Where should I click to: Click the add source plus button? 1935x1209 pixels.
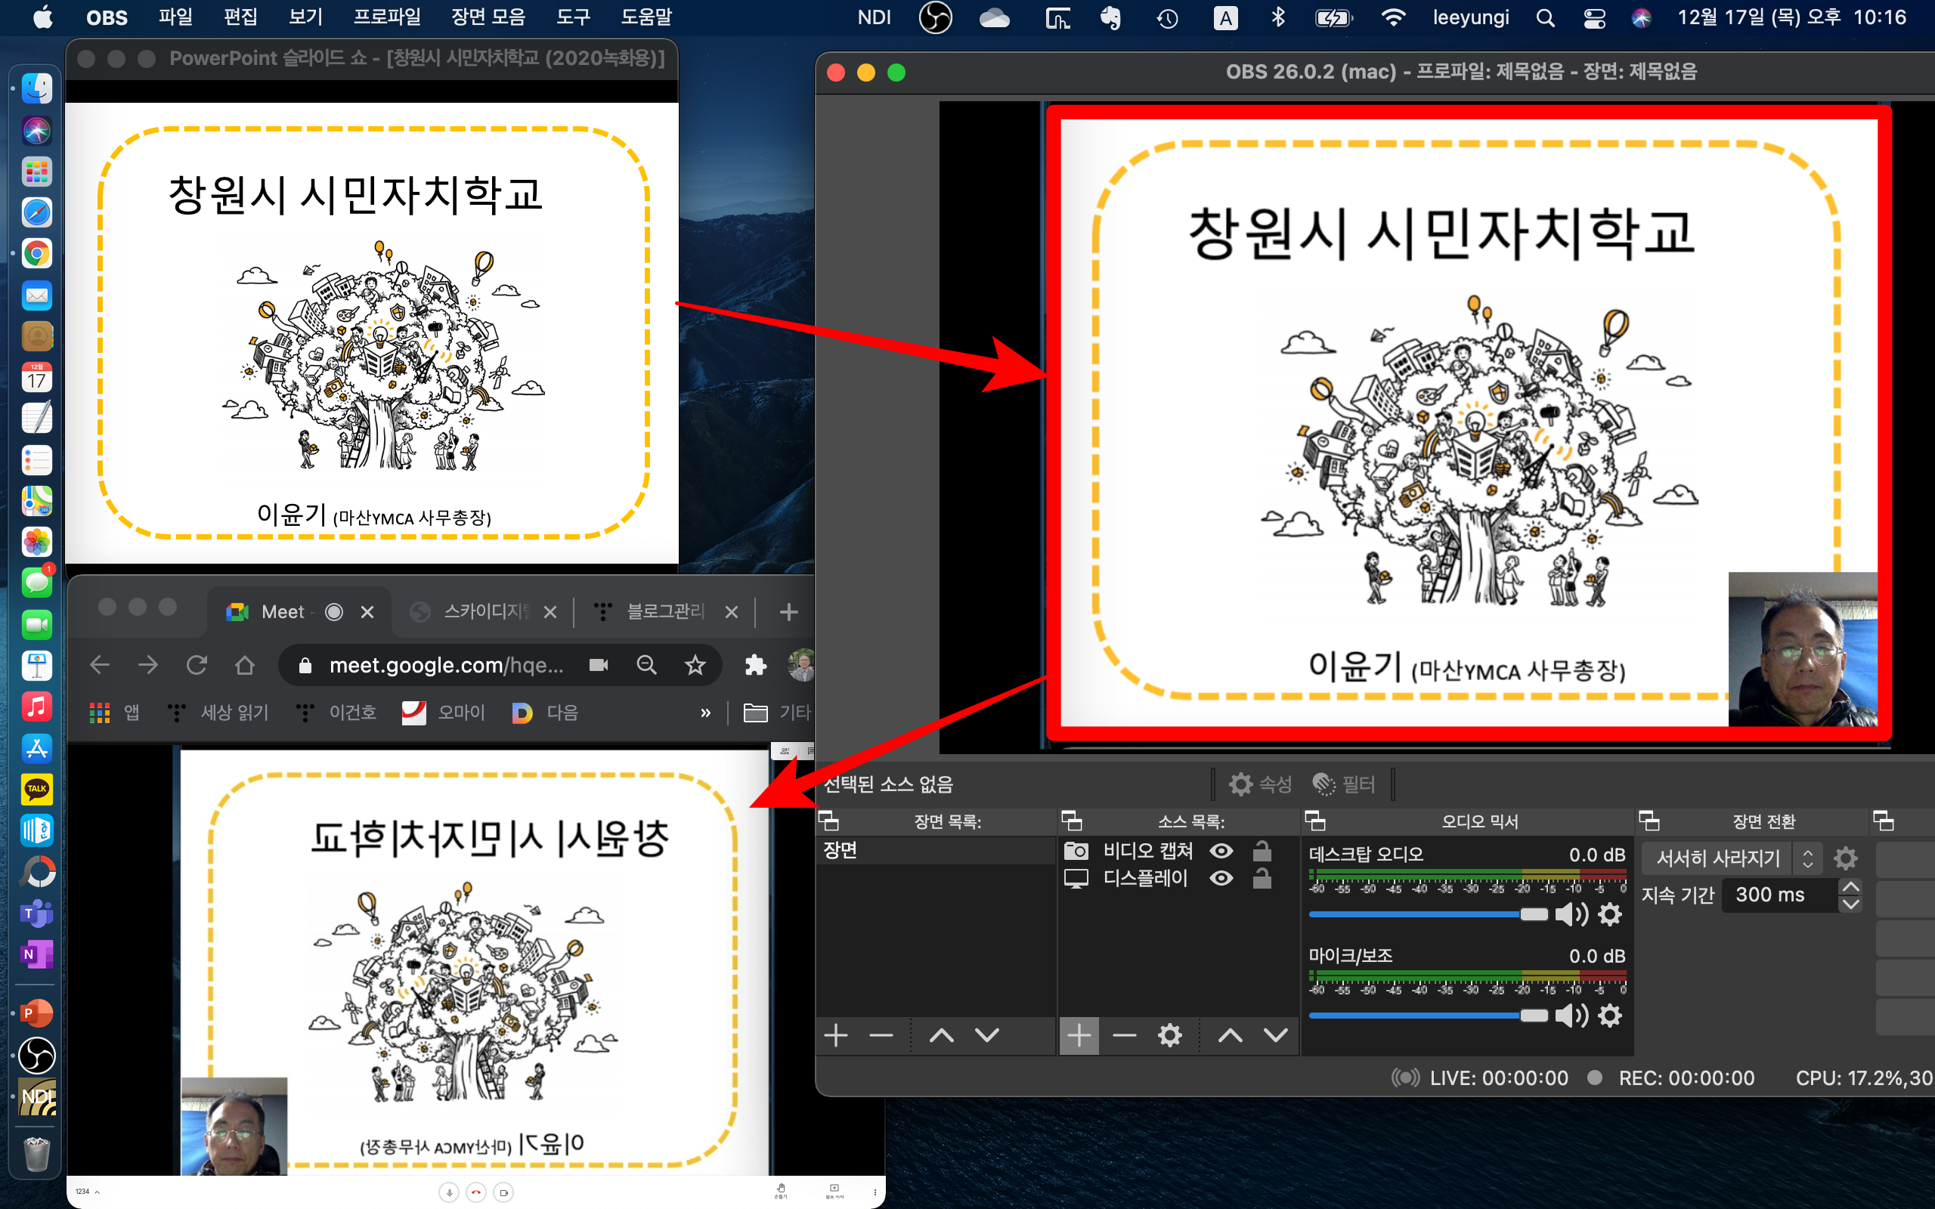point(1079,1035)
